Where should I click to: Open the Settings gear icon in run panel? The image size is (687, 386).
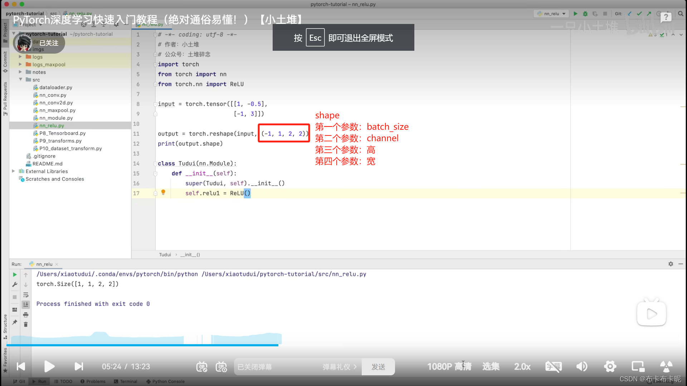[671, 264]
